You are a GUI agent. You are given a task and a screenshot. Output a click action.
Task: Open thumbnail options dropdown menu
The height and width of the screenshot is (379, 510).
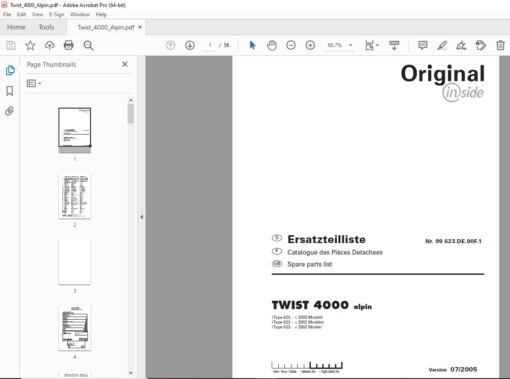tap(34, 84)
